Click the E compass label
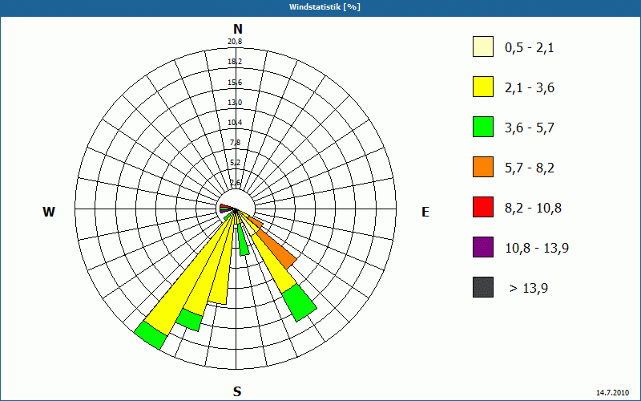641x401 pixels. coord(425,212)
